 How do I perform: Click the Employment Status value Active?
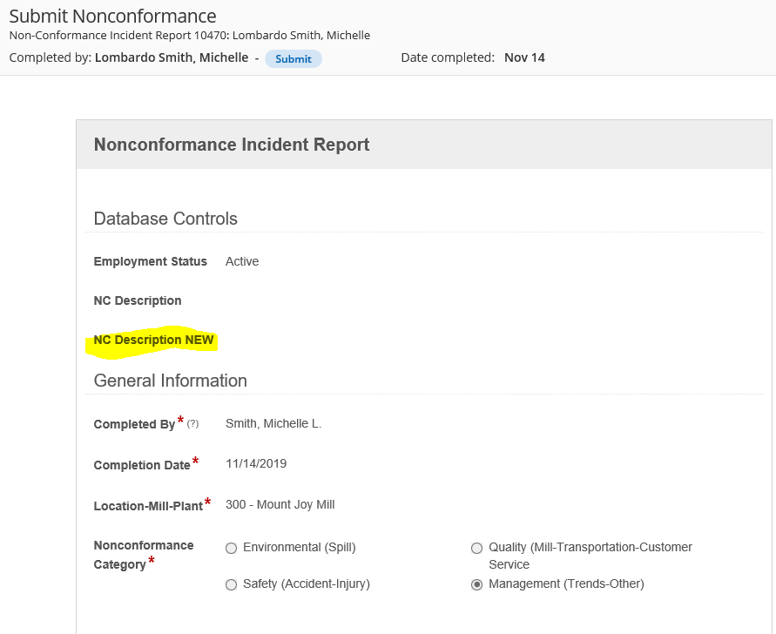click(241, 262)
